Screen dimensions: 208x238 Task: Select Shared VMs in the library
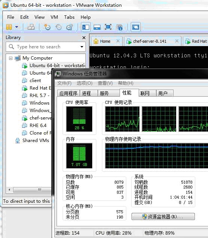point(36,141)
